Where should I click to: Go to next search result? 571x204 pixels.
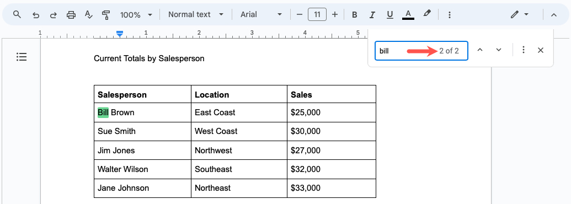[499, 50]
